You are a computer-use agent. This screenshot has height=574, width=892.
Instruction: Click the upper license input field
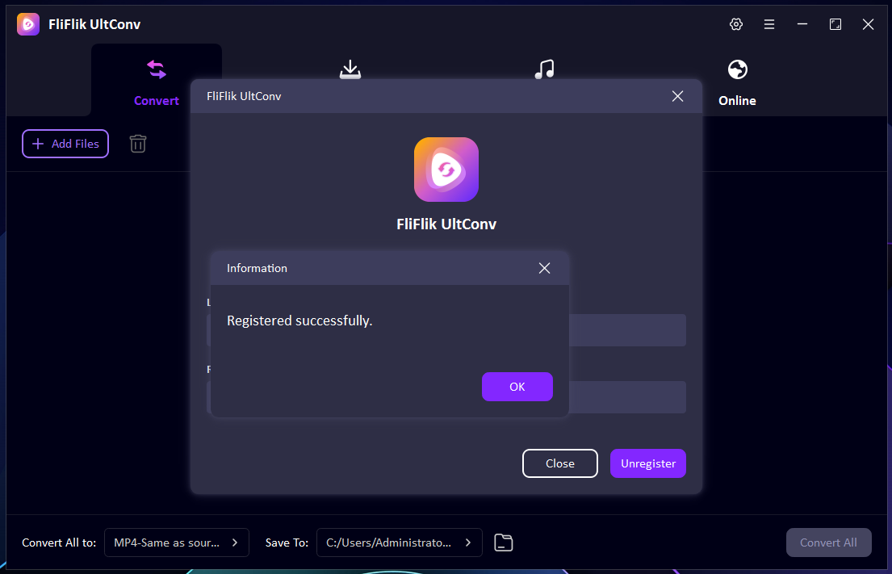point(626,330)
